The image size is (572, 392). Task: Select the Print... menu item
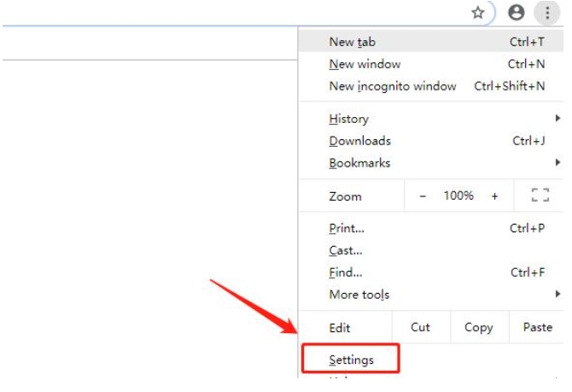click(346, 228)
